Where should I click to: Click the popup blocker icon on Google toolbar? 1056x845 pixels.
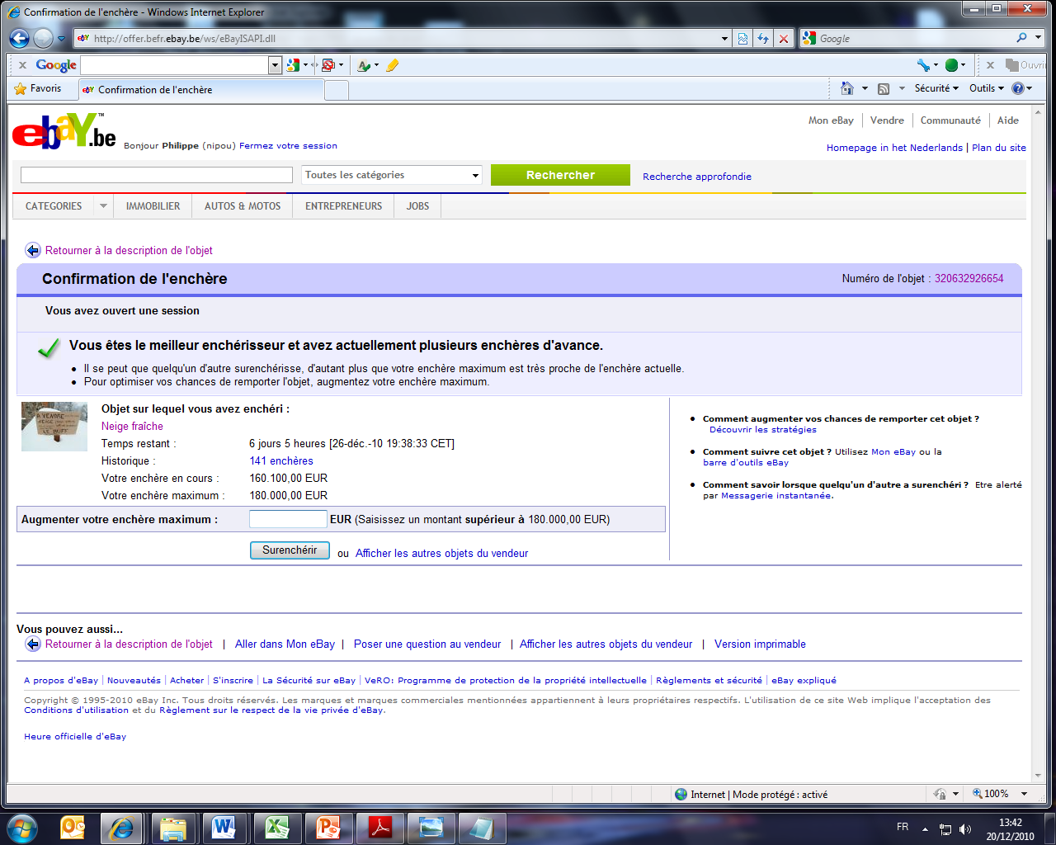pos(328,65)
